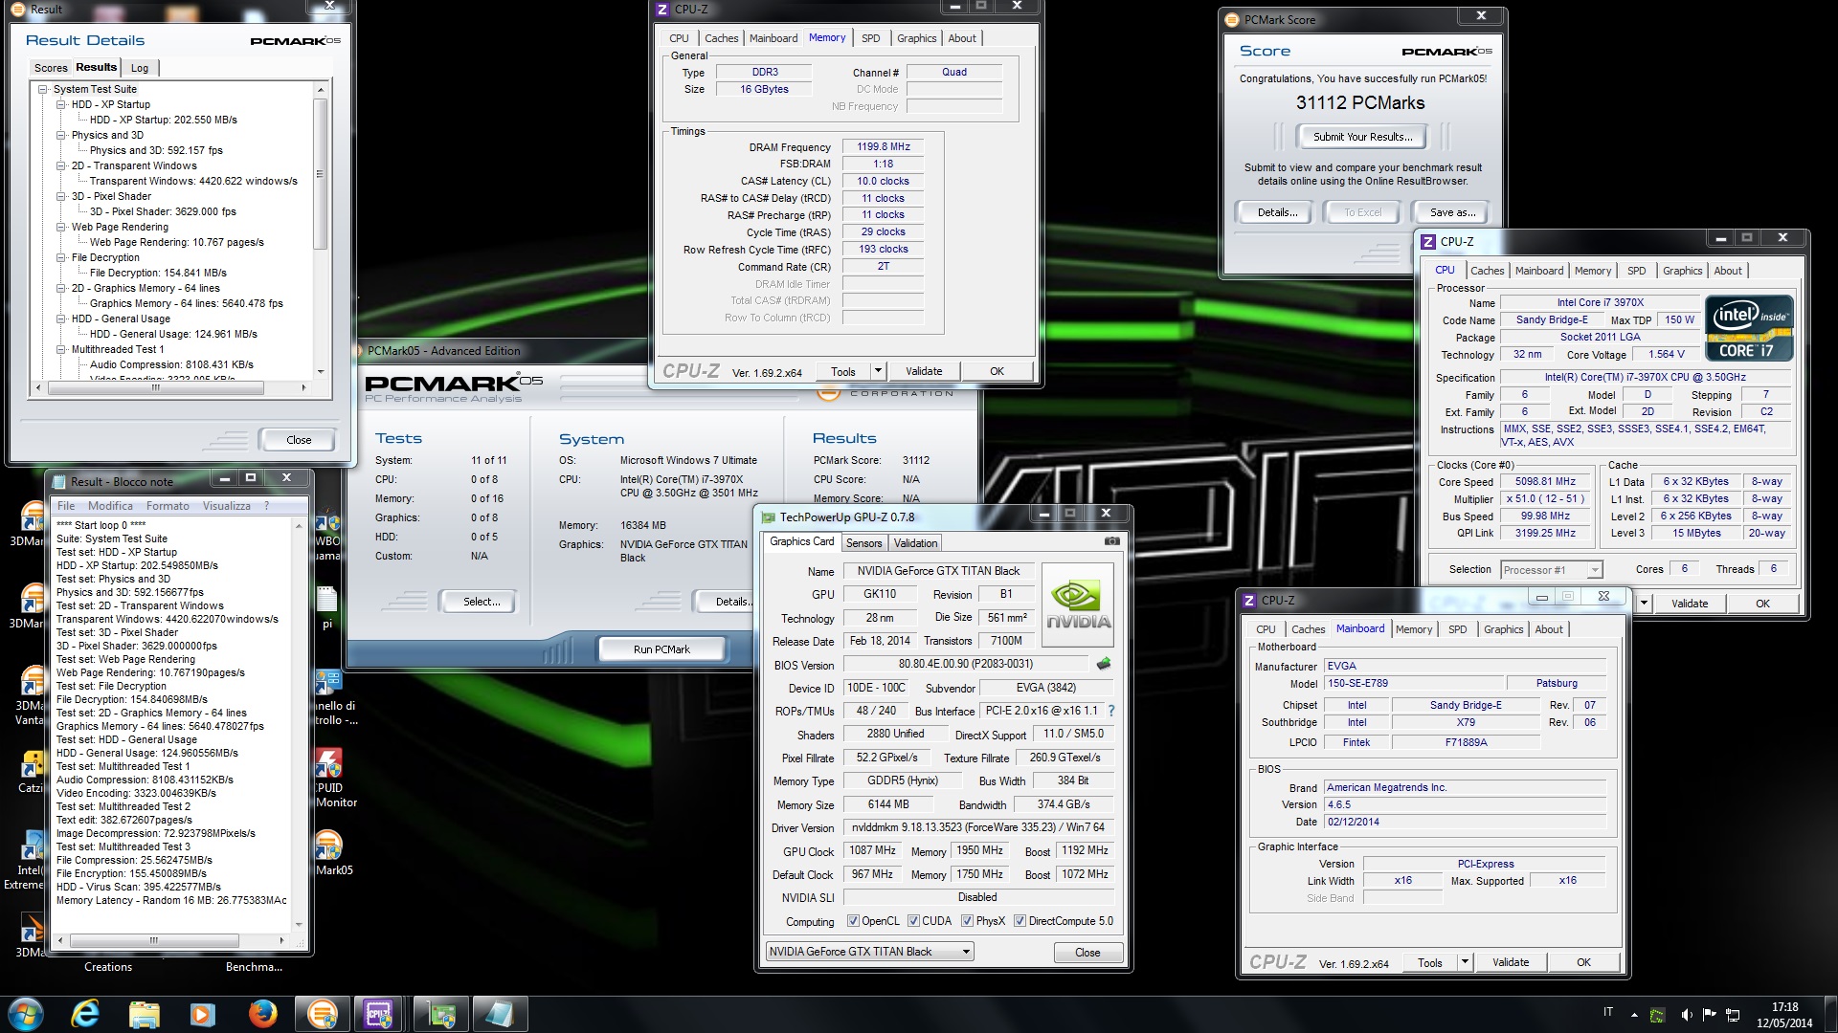The height and width of the screenshot is (1033, 1838).
Task: Open Sensors tab in GPU-Z
Action: (x=863, y=543)
